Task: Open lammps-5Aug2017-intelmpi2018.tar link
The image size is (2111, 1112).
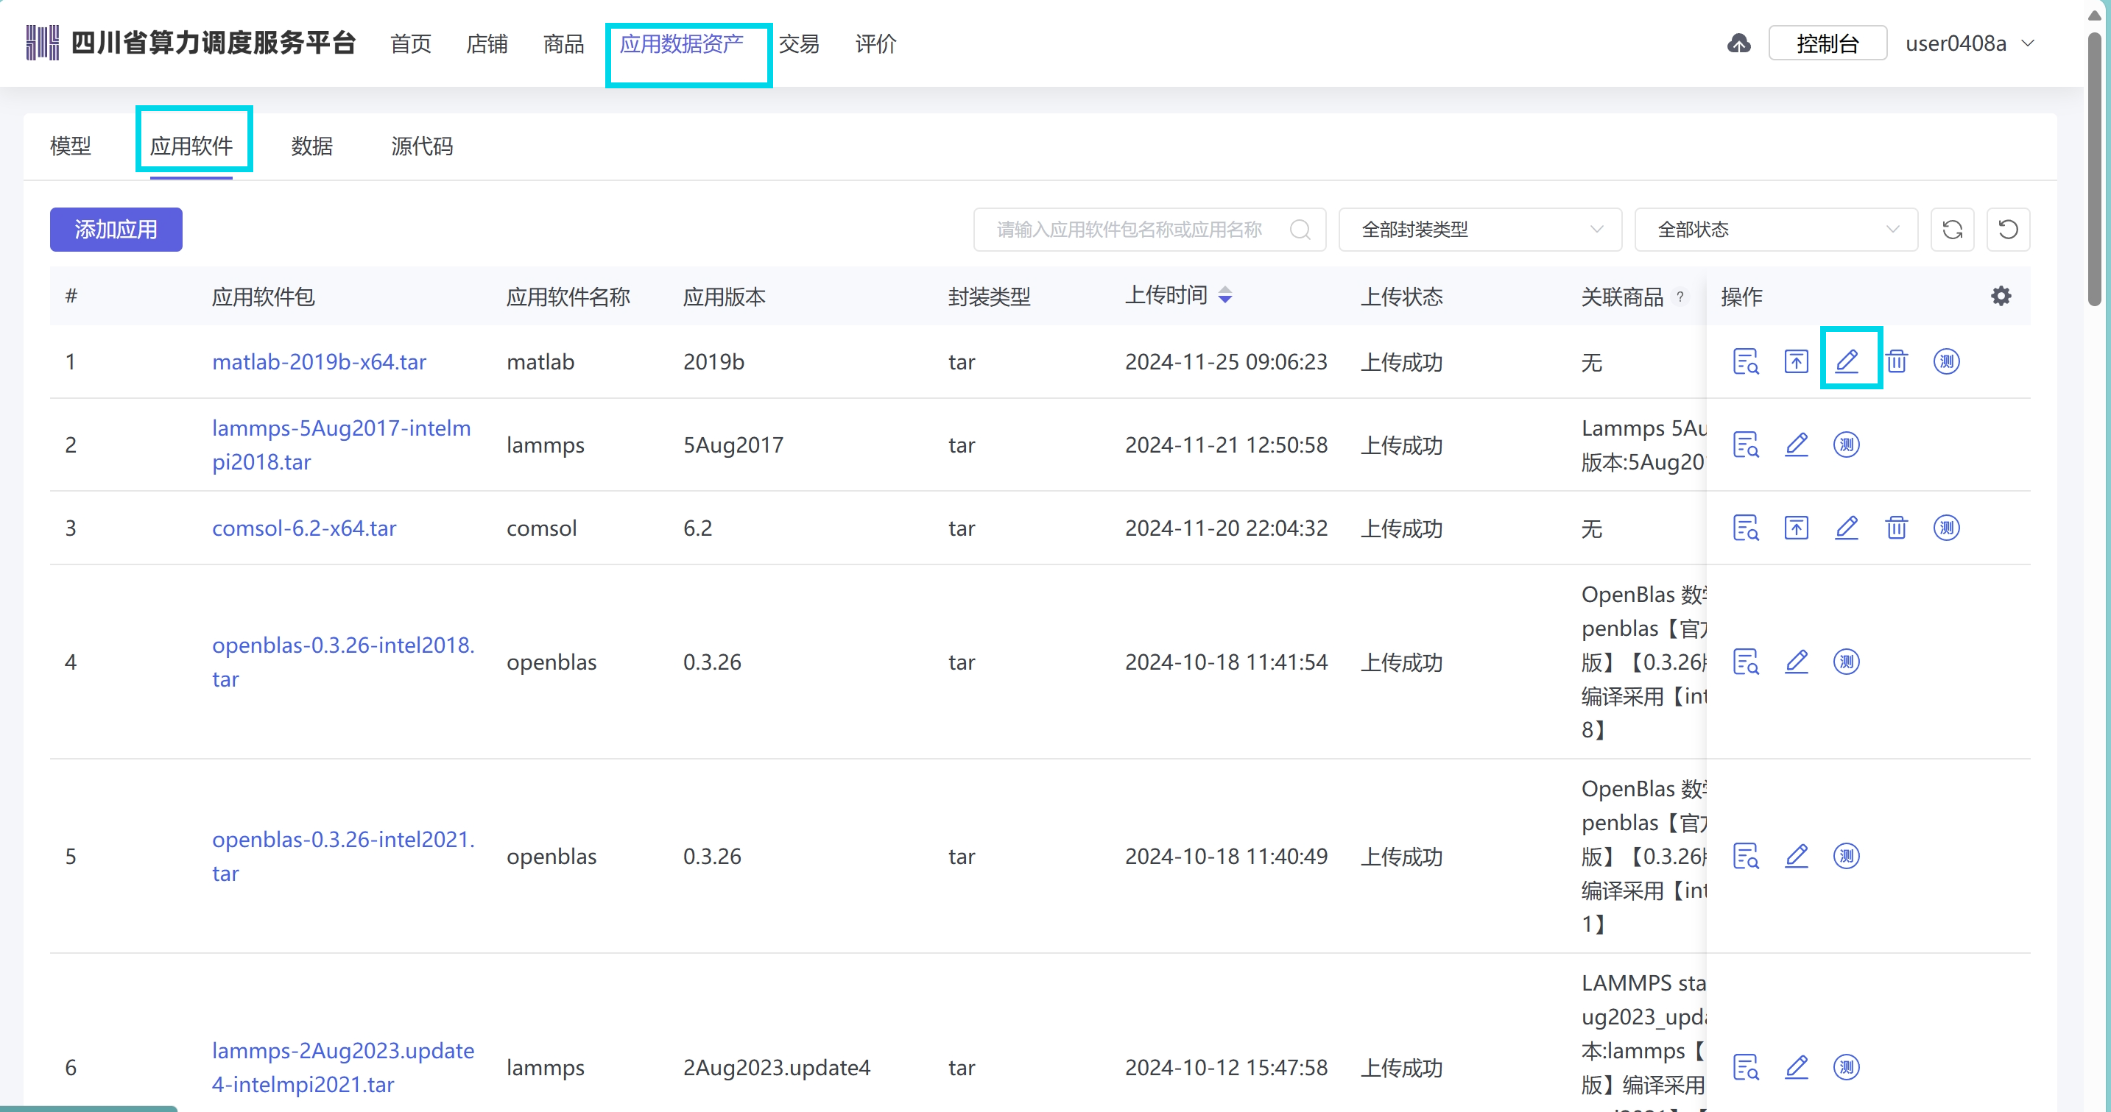Action: tap(342, 445)
